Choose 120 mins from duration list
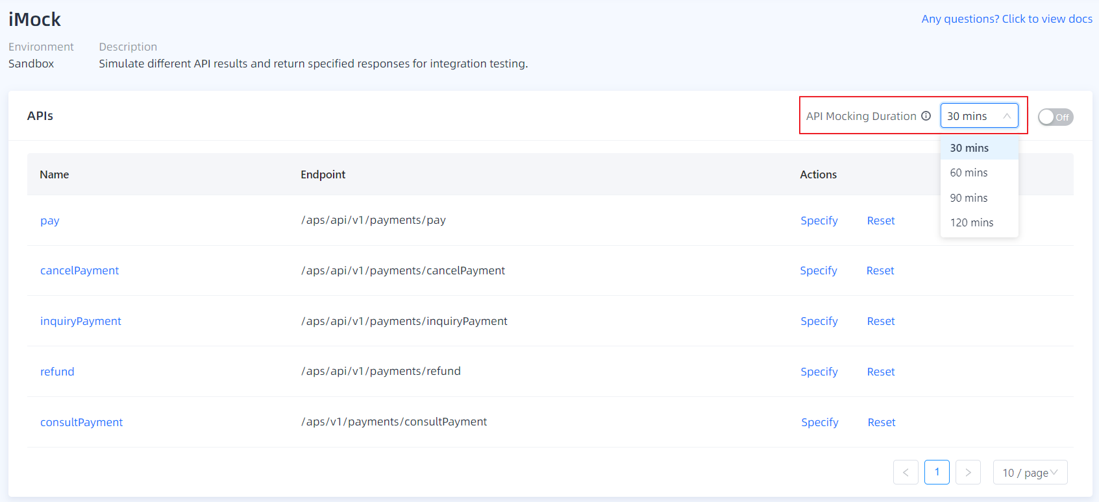 (x=971, y=222)
